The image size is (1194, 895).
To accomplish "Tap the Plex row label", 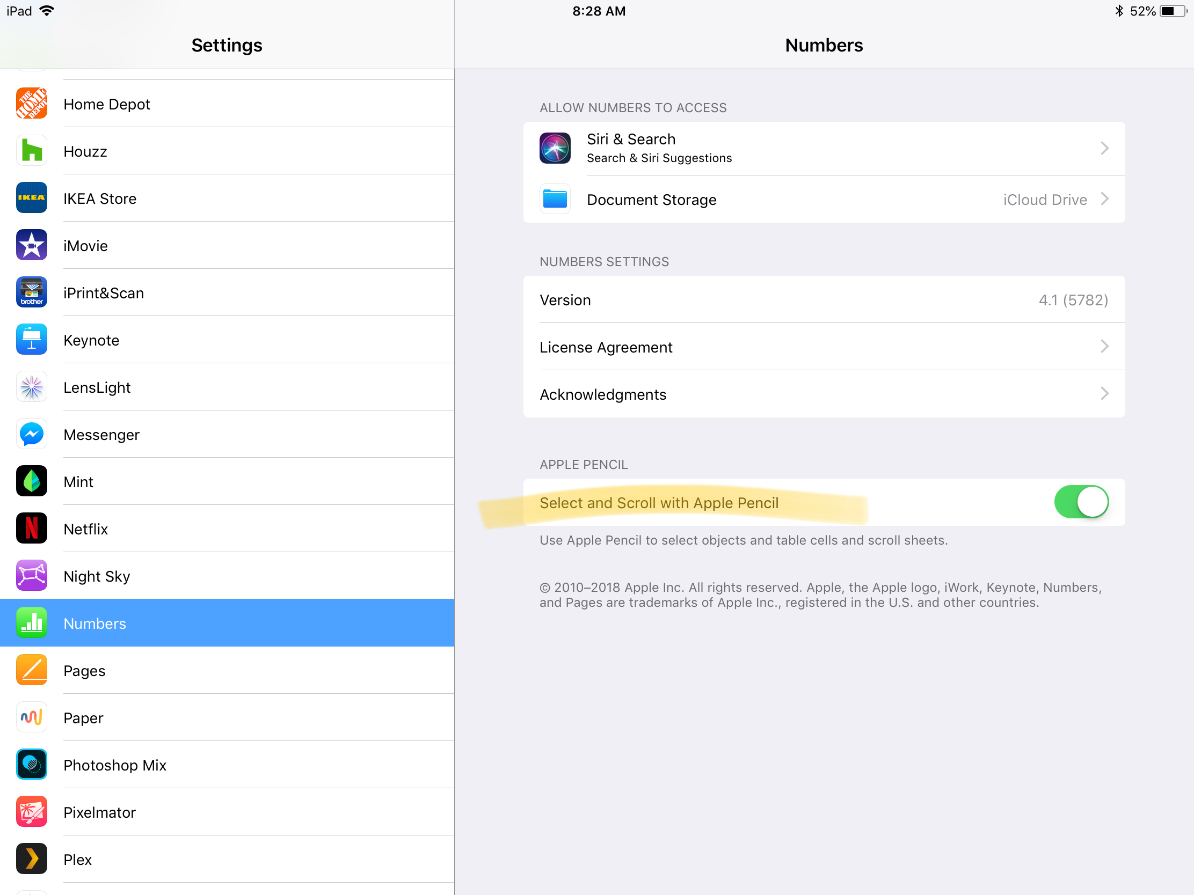I will point(78,860).
